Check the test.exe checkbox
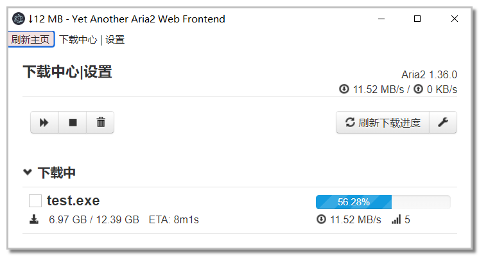Viewport: 479px width, 256px height. click(x=35, y=201)
